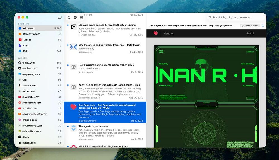The image size is (279, 160).
Task: Click the betalist.com favicon icon
Action: [x=20, y=142]
